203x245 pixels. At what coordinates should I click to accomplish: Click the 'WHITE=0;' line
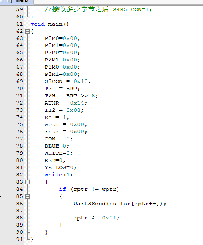pyautogui.click(x=59, y=153)
